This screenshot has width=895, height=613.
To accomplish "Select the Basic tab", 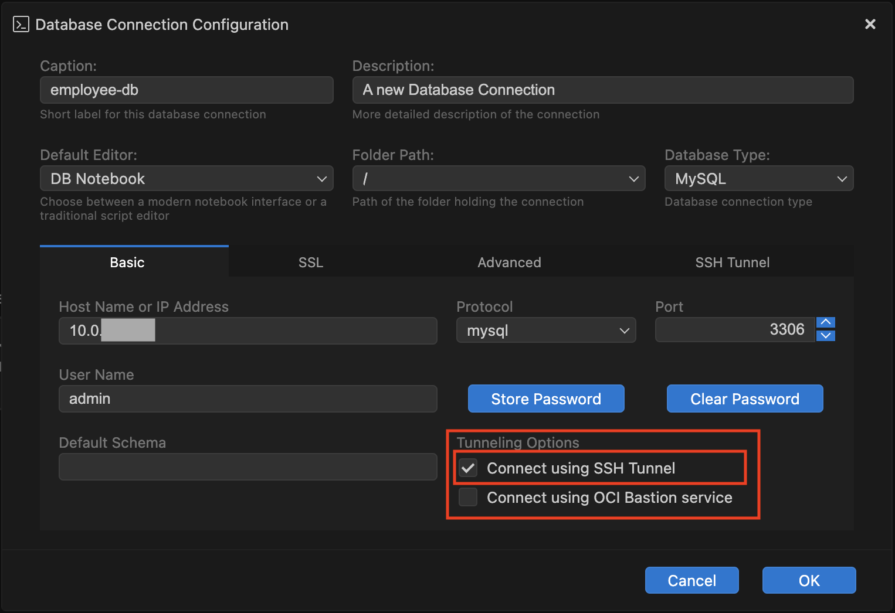I will [127, 262].
